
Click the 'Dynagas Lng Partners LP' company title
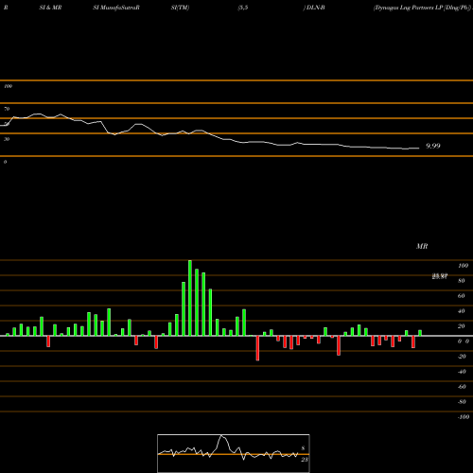click(408, 8)
